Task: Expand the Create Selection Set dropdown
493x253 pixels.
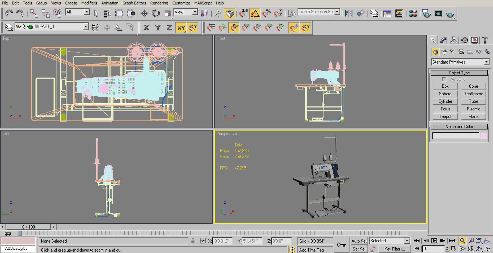Action: 337,12
